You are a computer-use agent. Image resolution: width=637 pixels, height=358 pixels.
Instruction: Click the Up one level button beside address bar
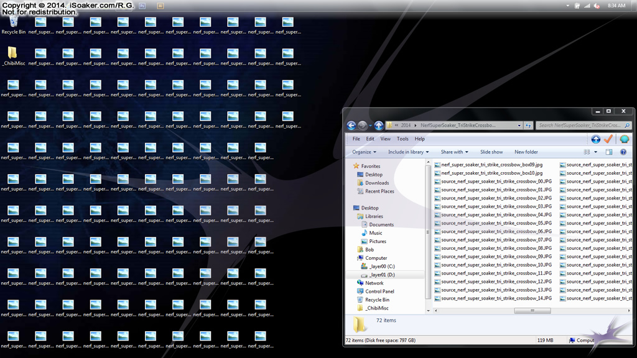click(379, 126)
